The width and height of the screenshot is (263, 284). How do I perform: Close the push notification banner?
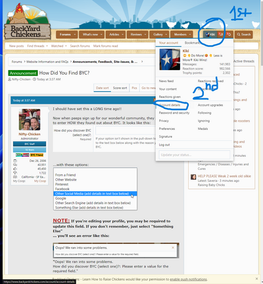point(256,279)
